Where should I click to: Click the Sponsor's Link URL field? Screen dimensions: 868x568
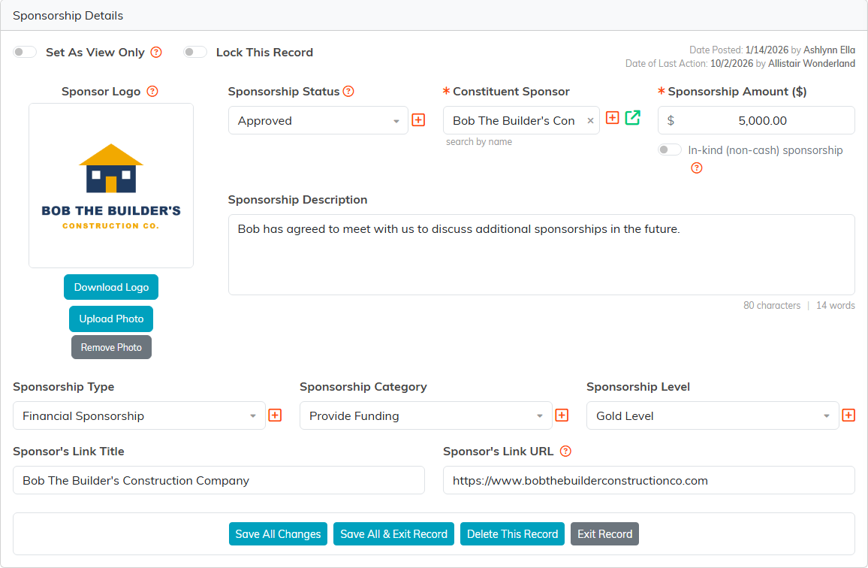[x=649, y=480]
